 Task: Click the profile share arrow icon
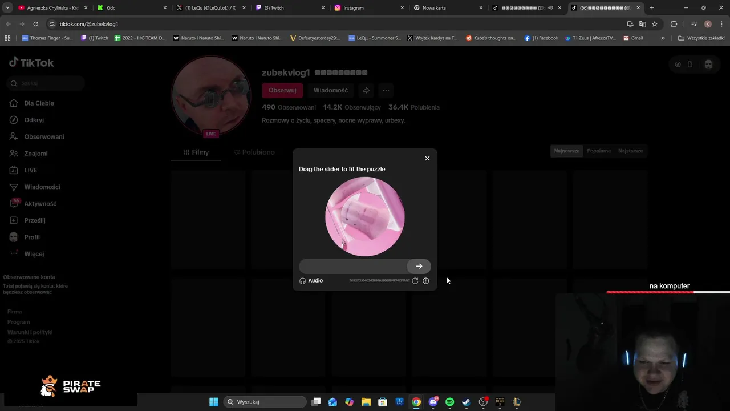(x=366, y=90)
